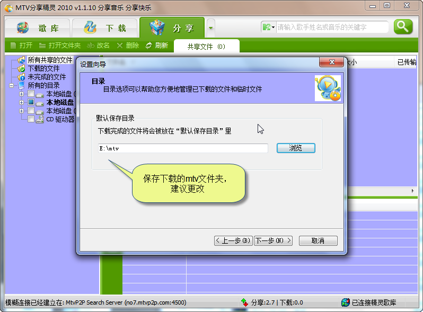The width and height of the screenshot is (423, 312).
Task: Click the CD 驱动器 drive icon
Action: click(40, 119)
